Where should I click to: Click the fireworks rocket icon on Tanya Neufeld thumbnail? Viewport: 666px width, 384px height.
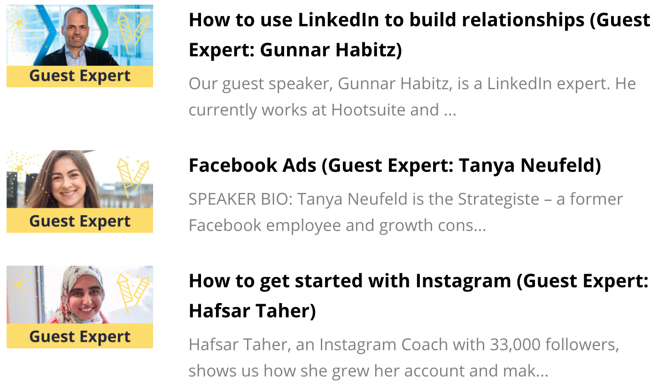pos(133,178)
